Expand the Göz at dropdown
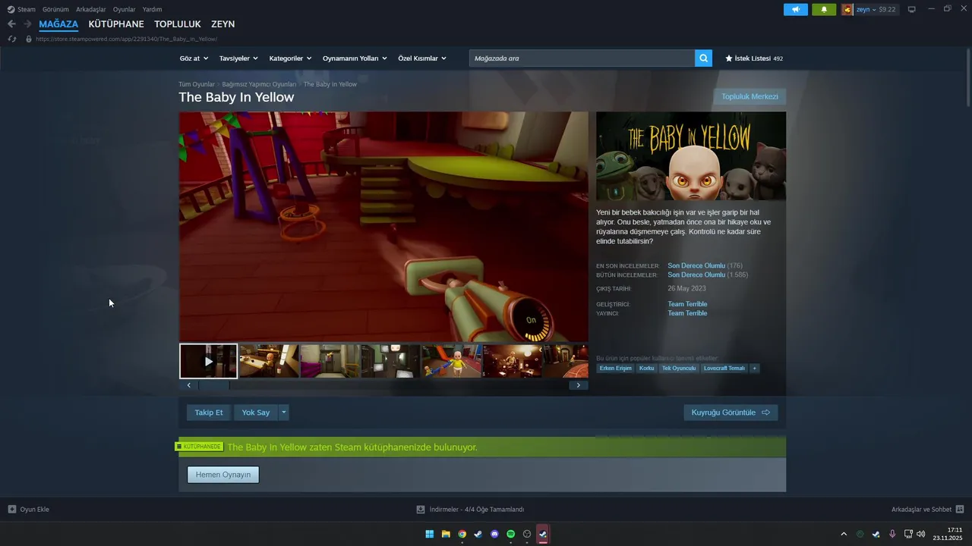972x546 pixels. pyautogui.click(x=194, y=58)
